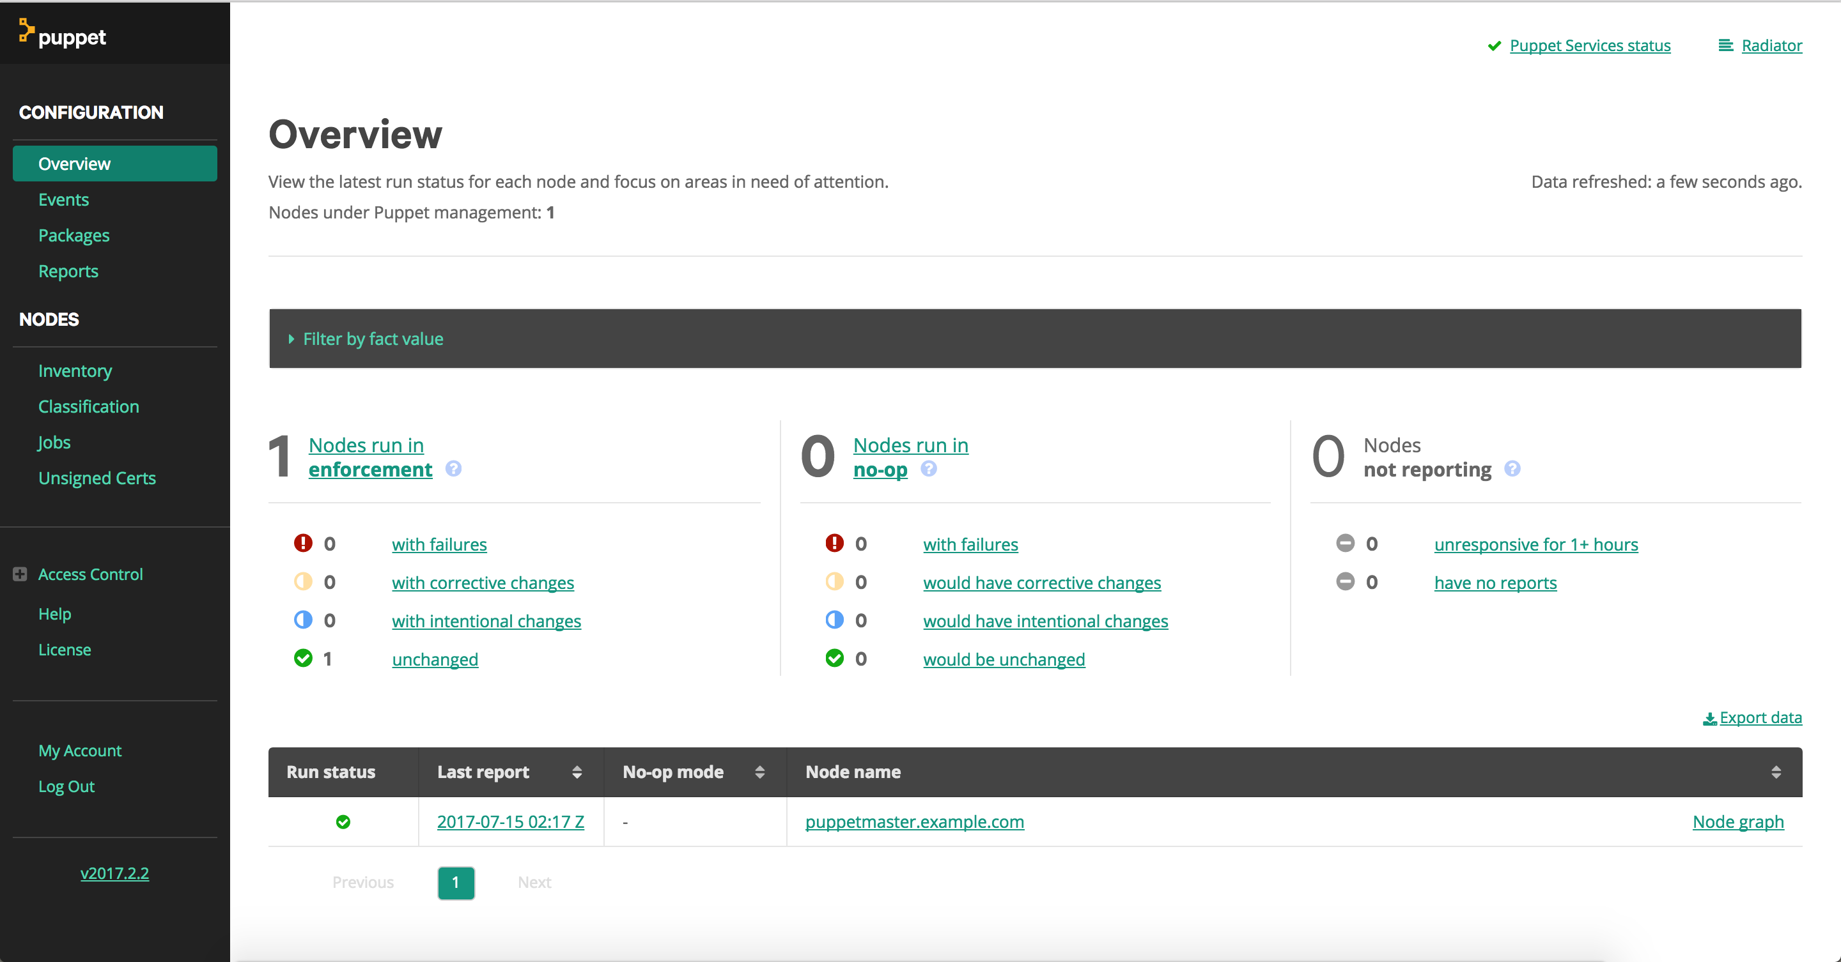This screenshot has height=962, width=1841.
Task: Open Classification in the sidebar
Action: tap(89, 407)
